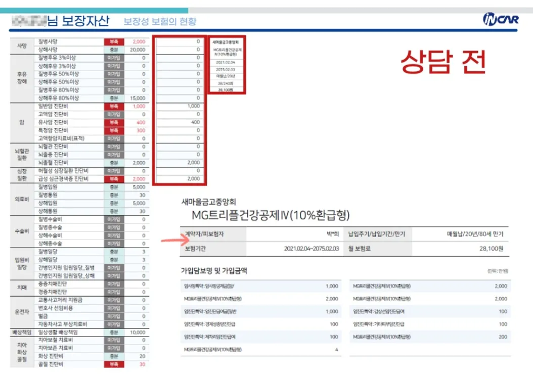Click the 400 value in the policy column
The width and height of the screenshot is (533, 381).
pyautogui.click(x=196, y=122)
